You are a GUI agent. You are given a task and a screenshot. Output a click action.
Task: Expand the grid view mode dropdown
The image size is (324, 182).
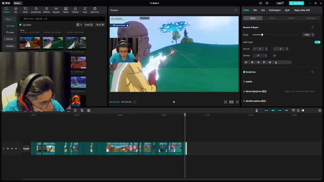[79, 25]
